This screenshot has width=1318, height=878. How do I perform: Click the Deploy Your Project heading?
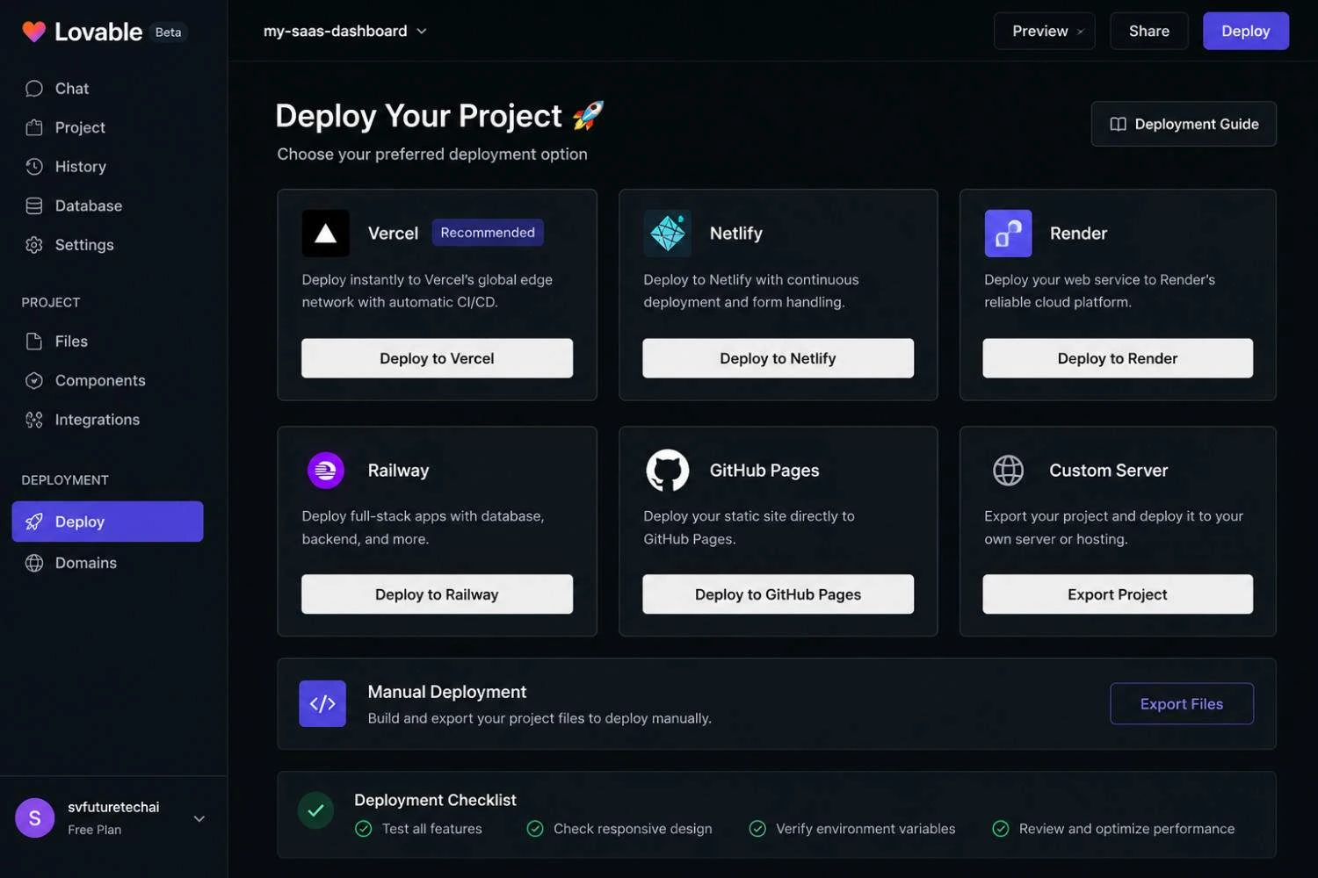[418, 116]
